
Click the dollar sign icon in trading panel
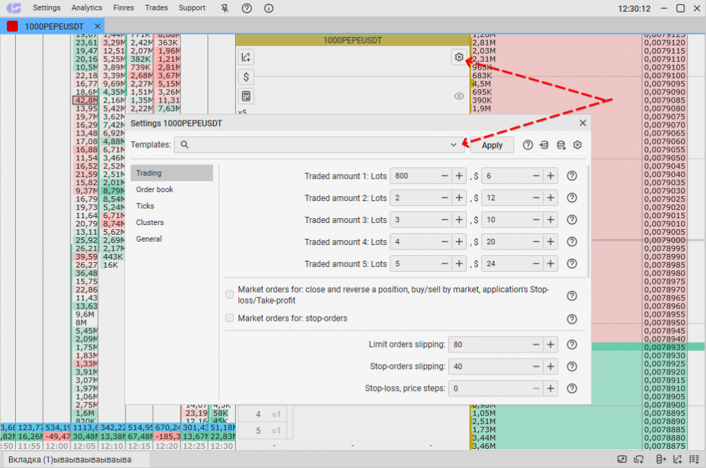[x=246, y=77]
